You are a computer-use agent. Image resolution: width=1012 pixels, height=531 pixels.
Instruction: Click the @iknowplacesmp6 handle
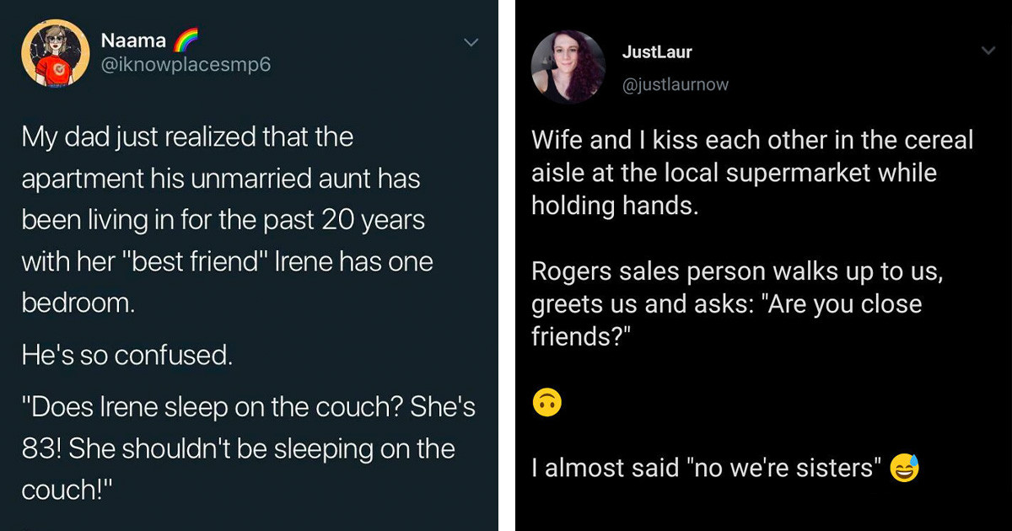(186, 64)
